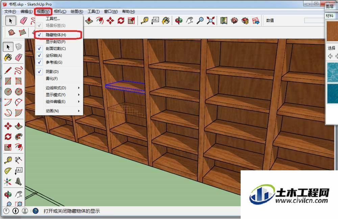Toggle 坐标轴(A) axes display off
The image size is (338, 219).
[59, 55]
